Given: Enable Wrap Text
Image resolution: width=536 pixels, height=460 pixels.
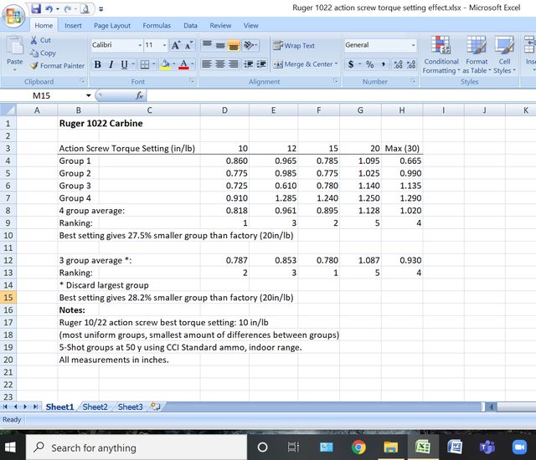Looking at the screenshot, I should [294, 45].
